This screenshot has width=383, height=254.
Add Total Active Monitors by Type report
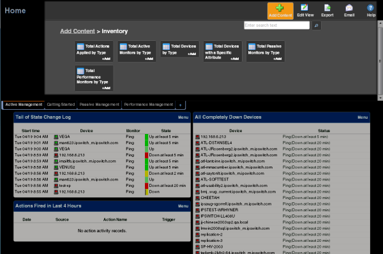click(x=149, y=59)
